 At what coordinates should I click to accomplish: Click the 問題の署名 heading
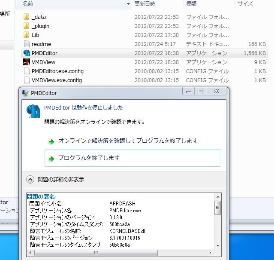tap(41, 197)
